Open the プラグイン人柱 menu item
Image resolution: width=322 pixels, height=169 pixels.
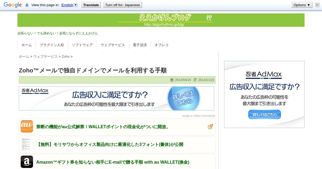[x=52, y=45]
